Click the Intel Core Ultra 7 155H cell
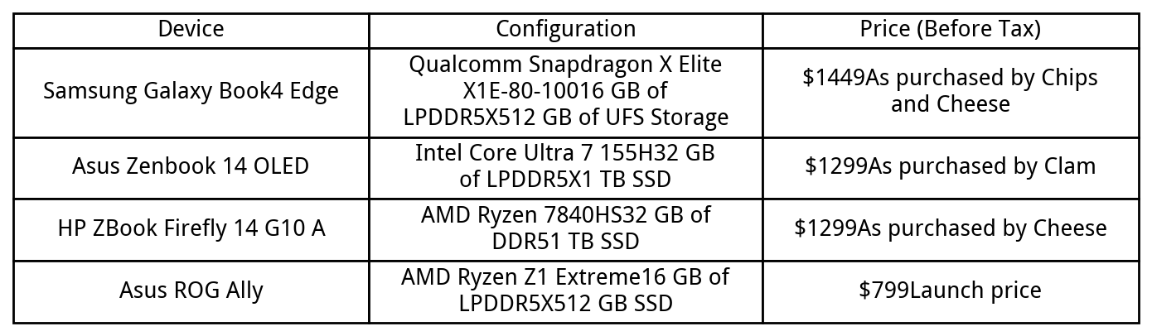This screenshot has width=1152, height=336. coord(565,153)
